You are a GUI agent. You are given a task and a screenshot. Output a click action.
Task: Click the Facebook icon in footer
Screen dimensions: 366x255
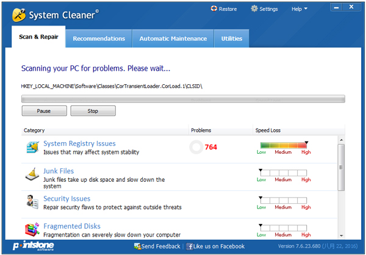click(190, 246)
